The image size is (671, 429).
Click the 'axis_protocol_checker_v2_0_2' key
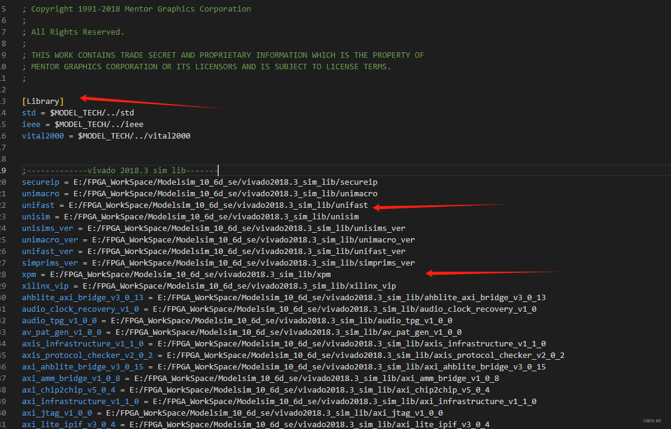[x=88, y=355]
